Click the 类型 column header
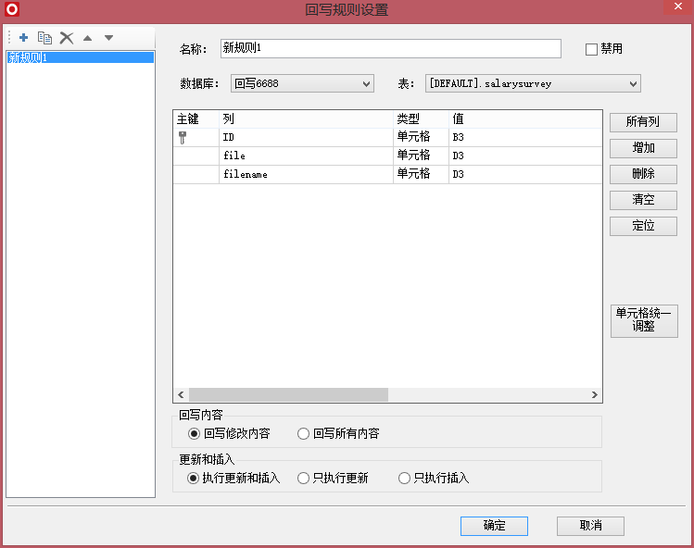694x548 pixels. [421, 119]
